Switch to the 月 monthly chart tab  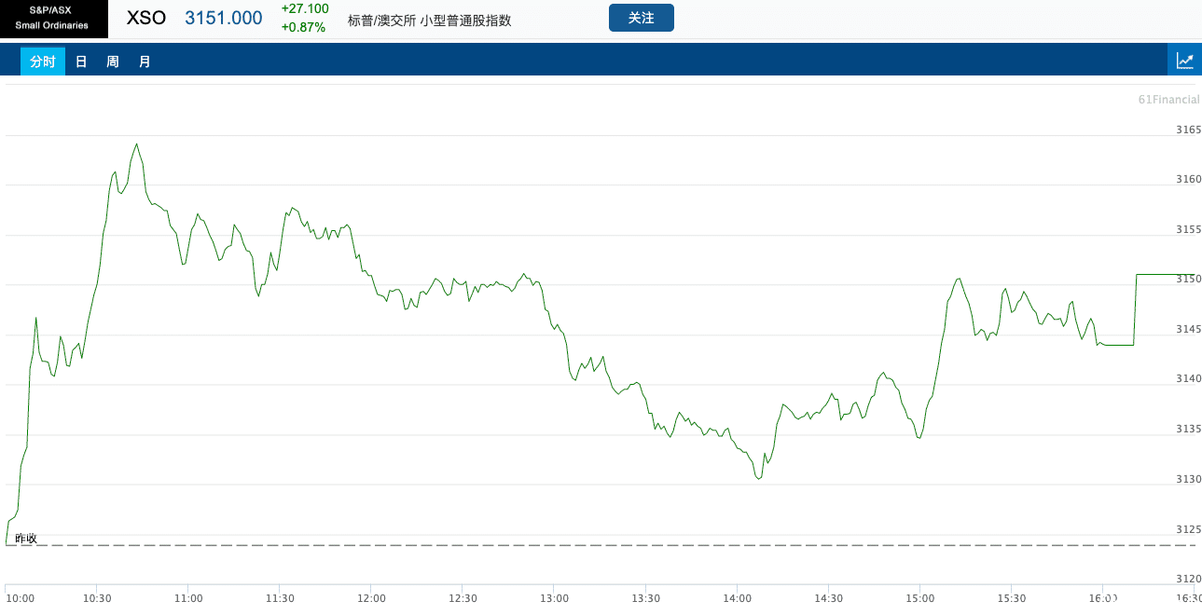(145, 61)
